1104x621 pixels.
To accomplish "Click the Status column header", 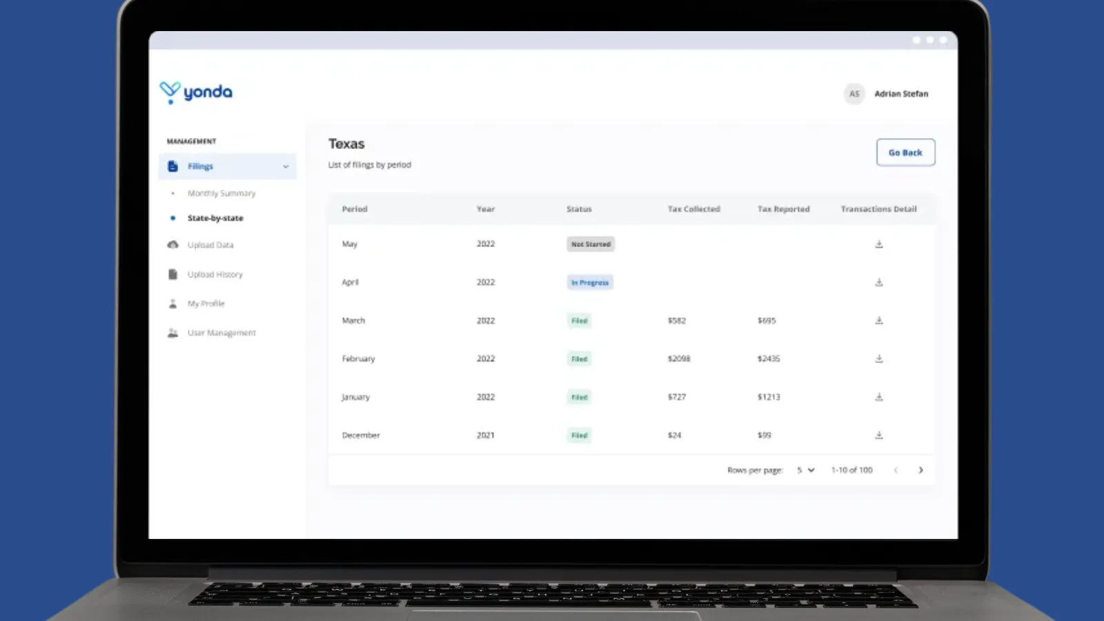I will 579,209.
